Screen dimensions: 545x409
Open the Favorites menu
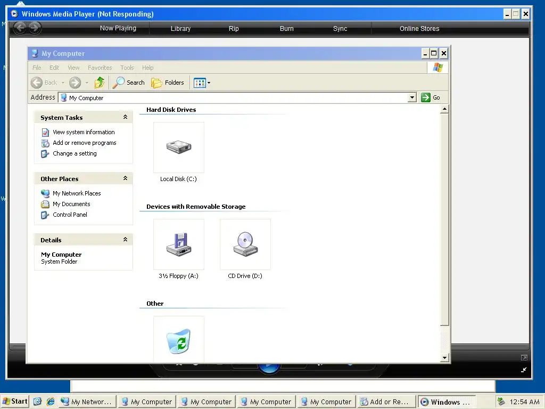pyautogui.click(x=100, y=68)
